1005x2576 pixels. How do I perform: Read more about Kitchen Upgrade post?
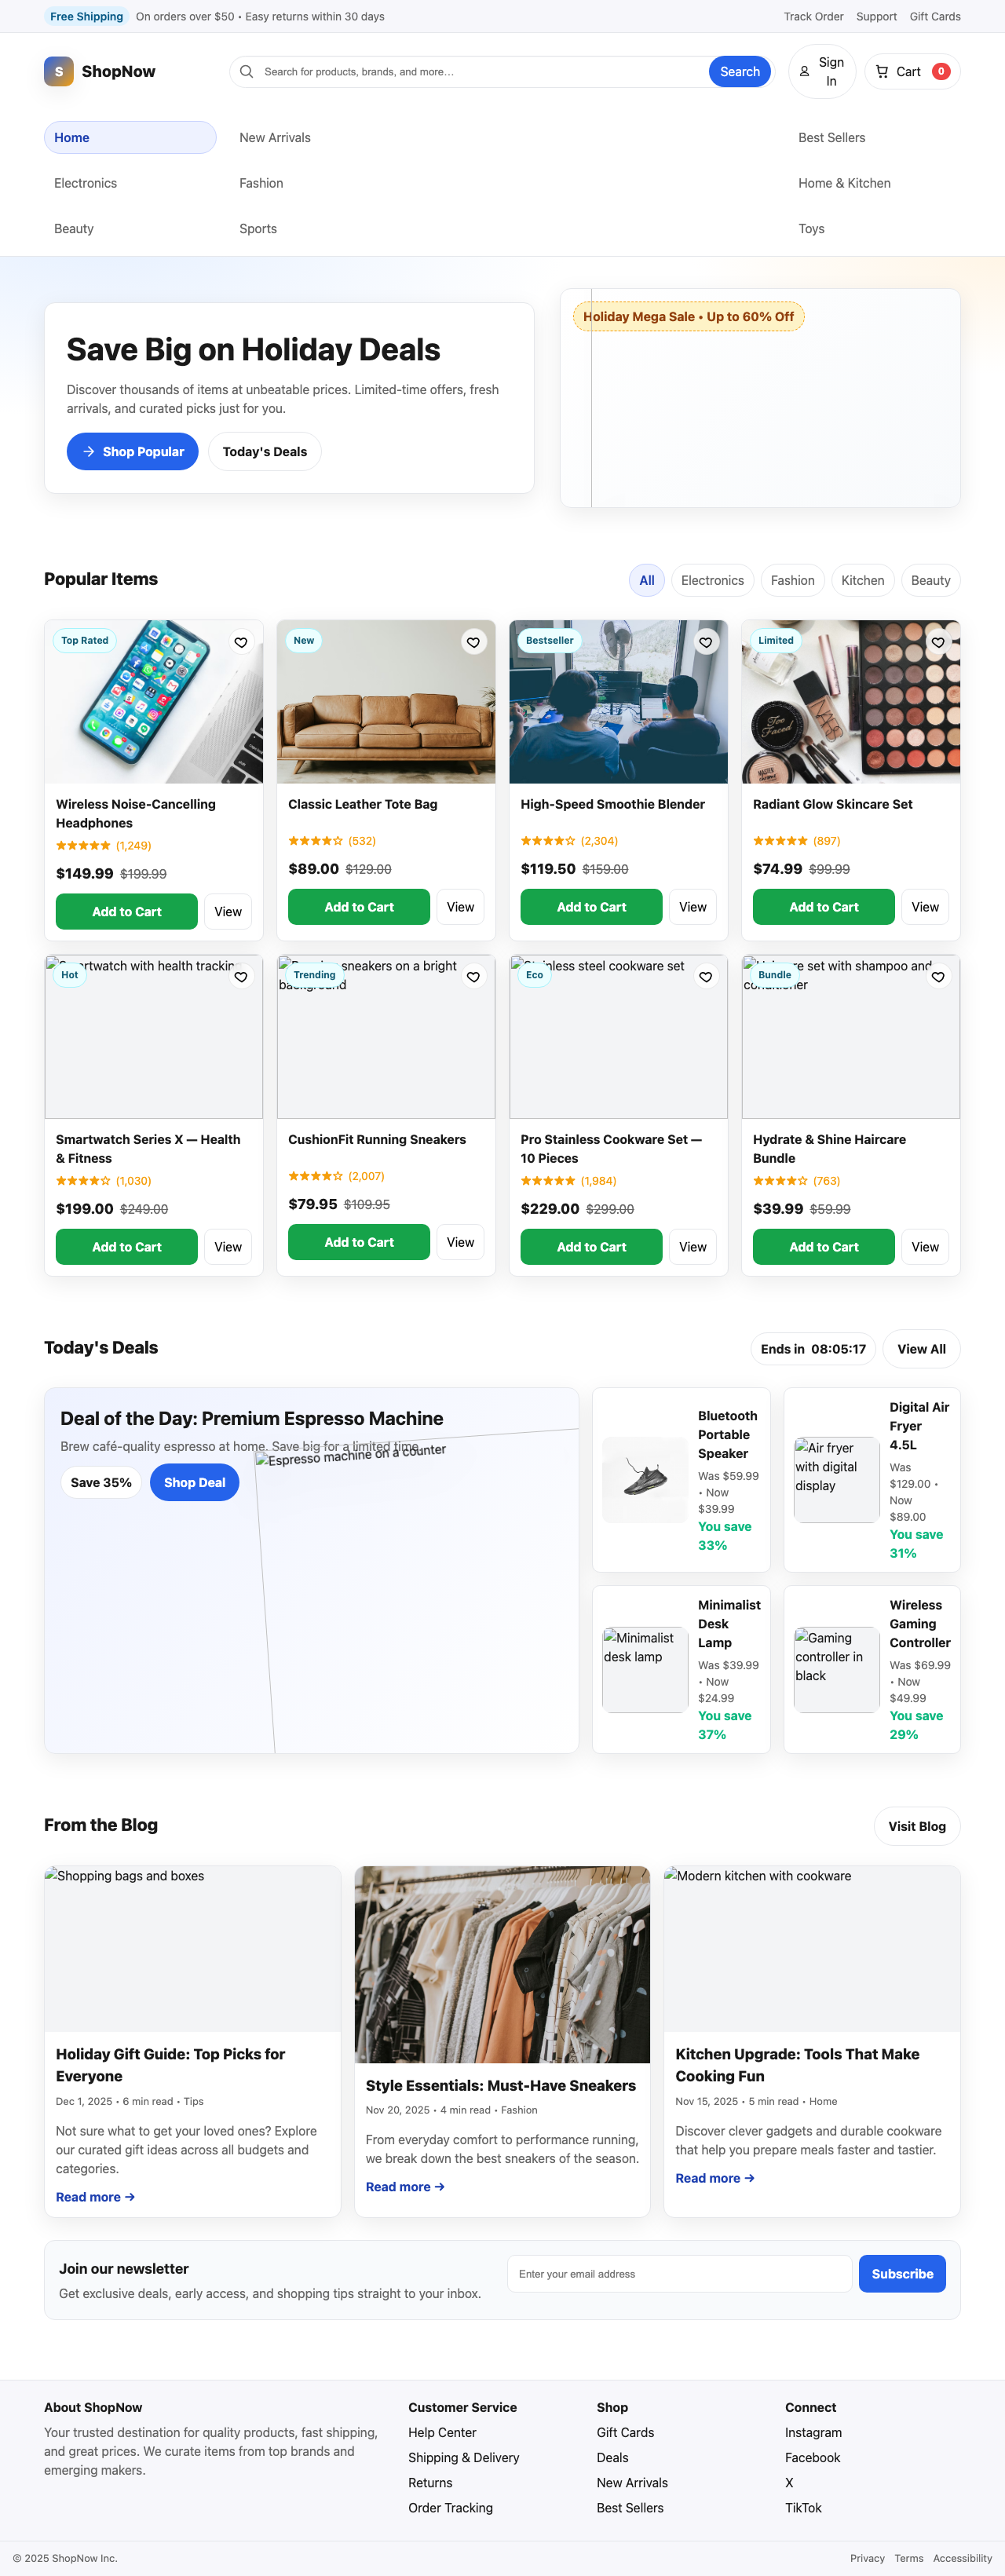point(715,2178)
